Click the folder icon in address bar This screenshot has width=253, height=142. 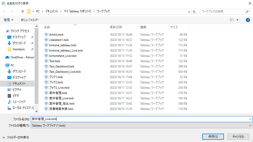(x=29, y=11)
